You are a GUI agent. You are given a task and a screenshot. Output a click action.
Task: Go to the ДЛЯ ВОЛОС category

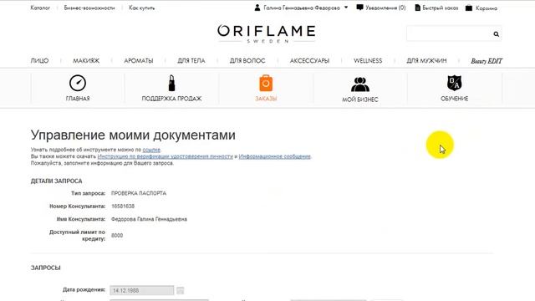tap(247, 61)
